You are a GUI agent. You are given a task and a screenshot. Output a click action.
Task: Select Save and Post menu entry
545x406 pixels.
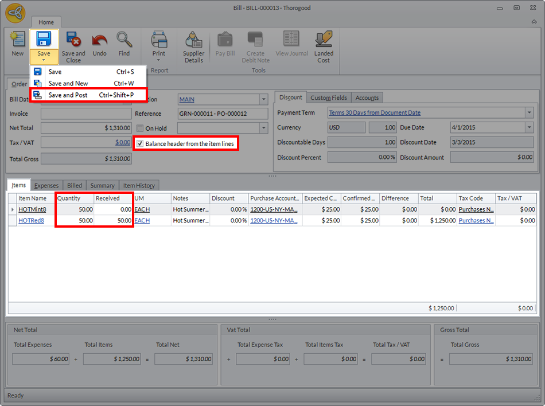pos(68,95)
